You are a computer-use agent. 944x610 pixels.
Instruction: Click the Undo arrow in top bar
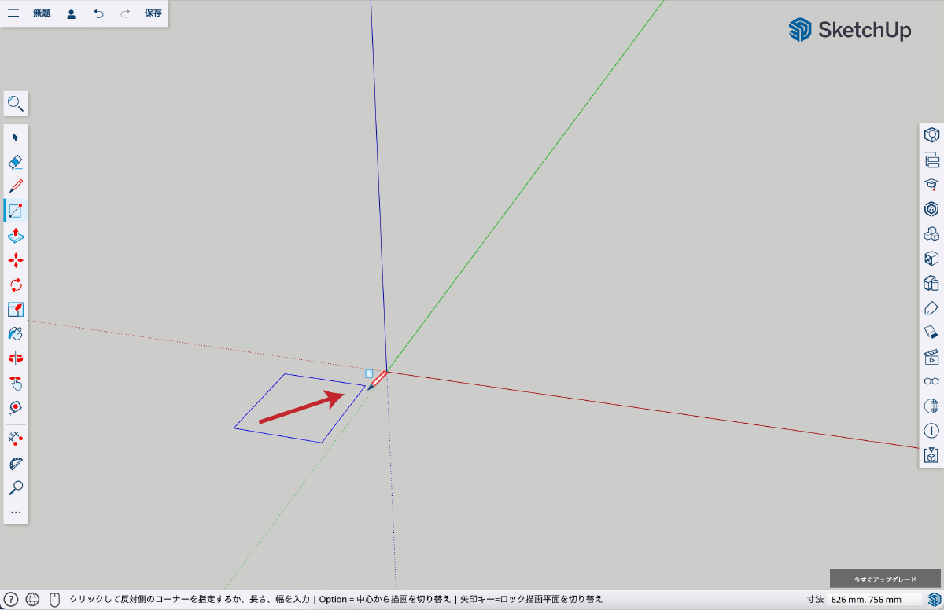tap(98, 13)
